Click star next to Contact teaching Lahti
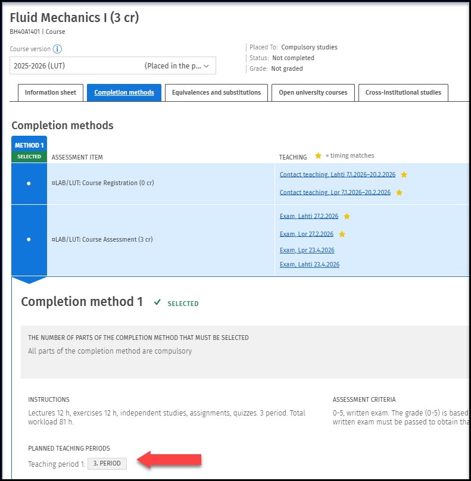 click(x=404, y=174)
